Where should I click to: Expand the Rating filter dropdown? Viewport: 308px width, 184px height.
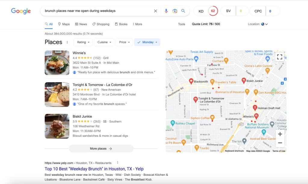pyautogui.click(x=83, y=42)
